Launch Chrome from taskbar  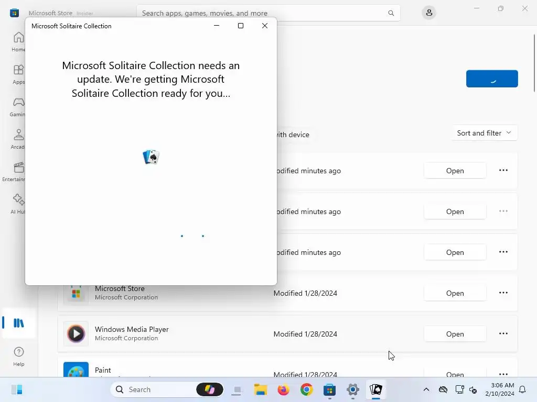pyautogui.click(x=306, y=389)
